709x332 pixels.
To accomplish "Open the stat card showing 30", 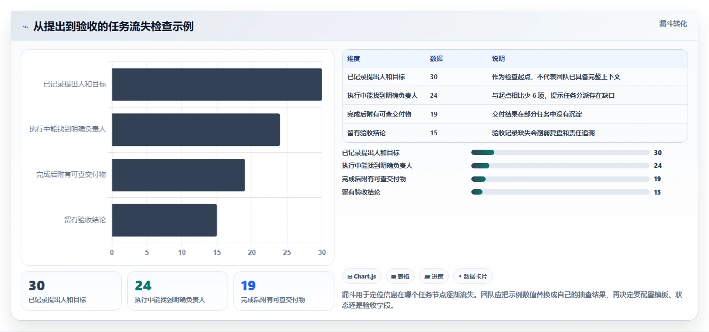I will [x=71, y=291].
